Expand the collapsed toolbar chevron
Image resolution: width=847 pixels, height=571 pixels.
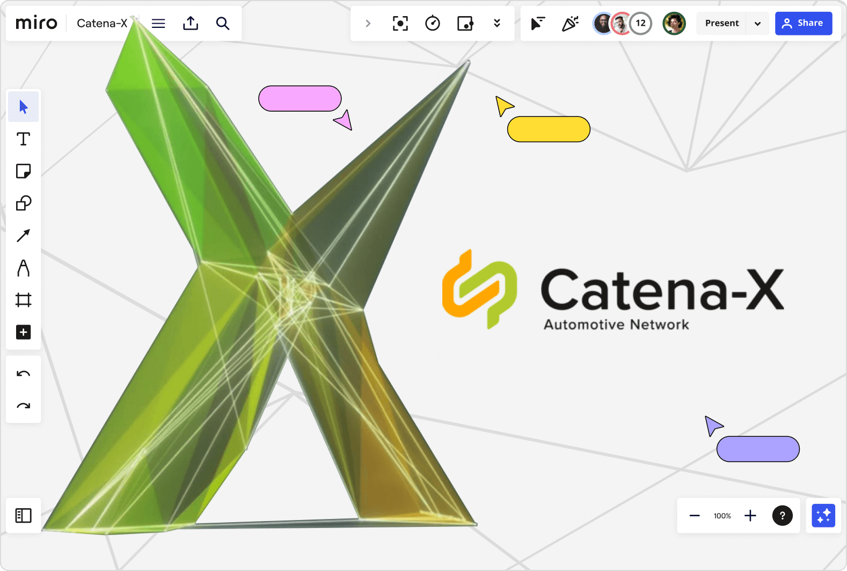pyautogui.click(x=368, y=24)
